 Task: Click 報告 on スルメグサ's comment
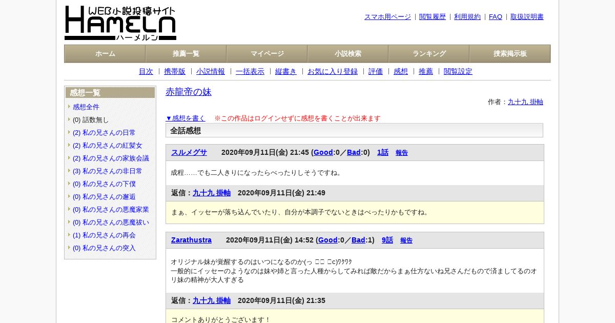[402, 153]
